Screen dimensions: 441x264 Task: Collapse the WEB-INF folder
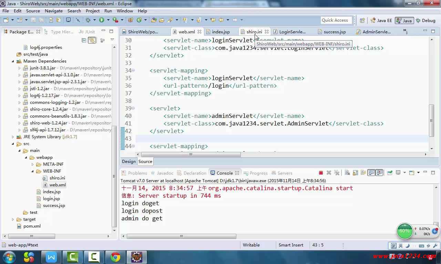[x=33, y=171]
